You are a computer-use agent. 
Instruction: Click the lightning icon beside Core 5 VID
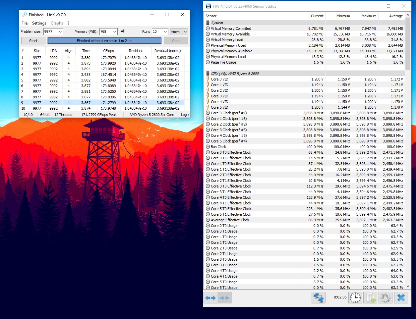(x=208, y=107)
